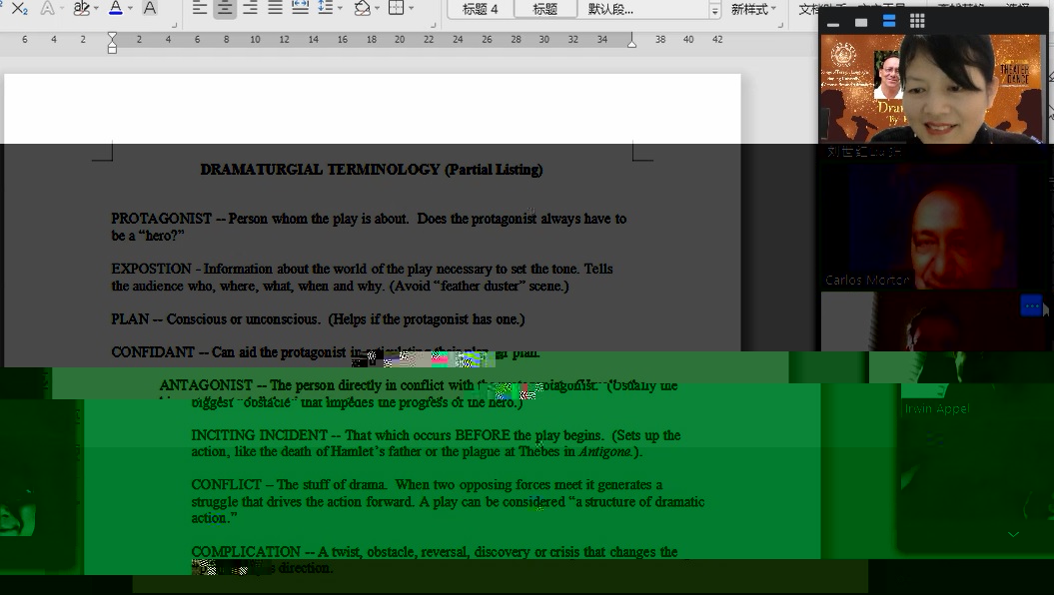Click the italic word Antigone
The image size is (1054, 595).
click(604, 451)
